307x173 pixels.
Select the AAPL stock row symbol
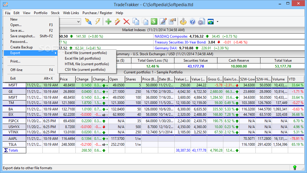click(13, 139)
